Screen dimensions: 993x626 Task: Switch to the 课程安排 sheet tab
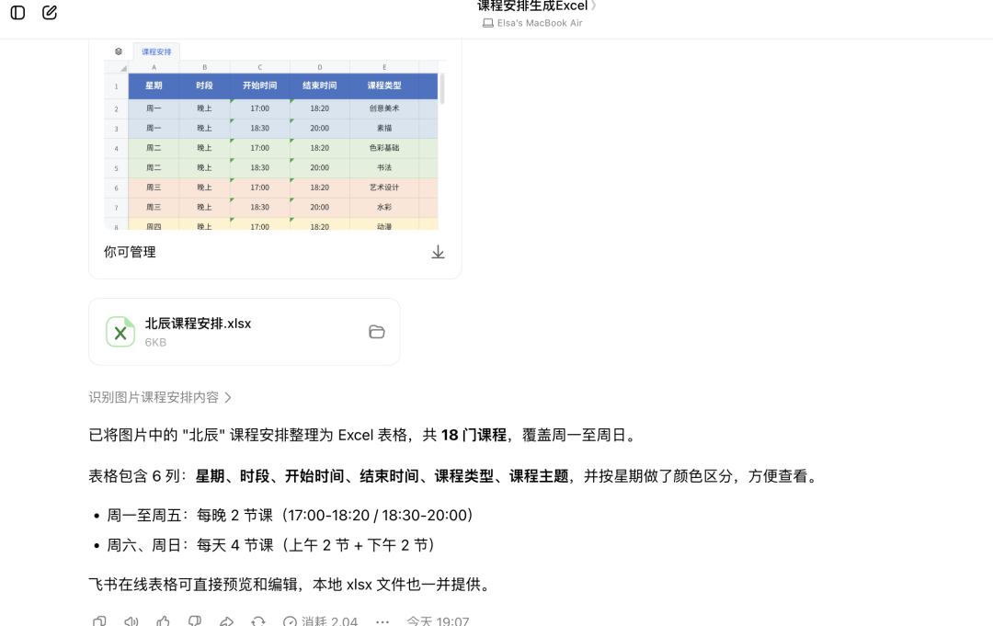(156, 51)
